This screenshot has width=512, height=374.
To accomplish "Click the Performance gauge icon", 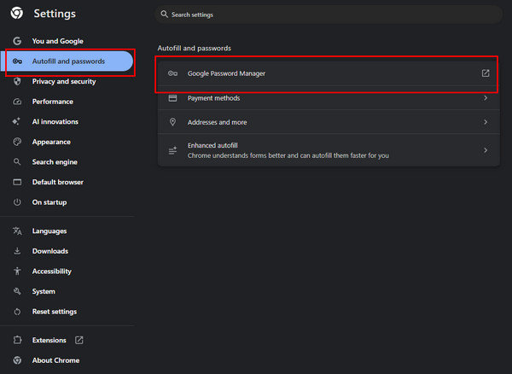I will (16, 102).
